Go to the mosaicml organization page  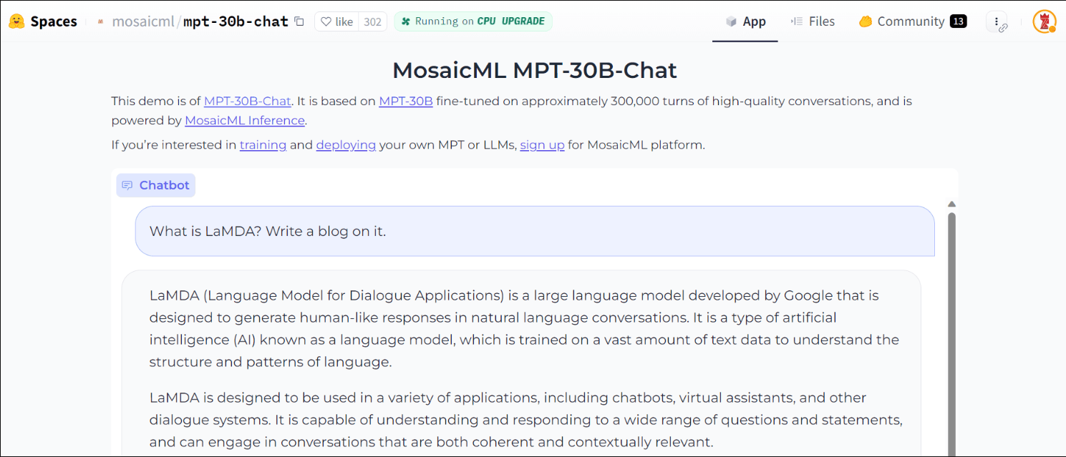(144, 21)
